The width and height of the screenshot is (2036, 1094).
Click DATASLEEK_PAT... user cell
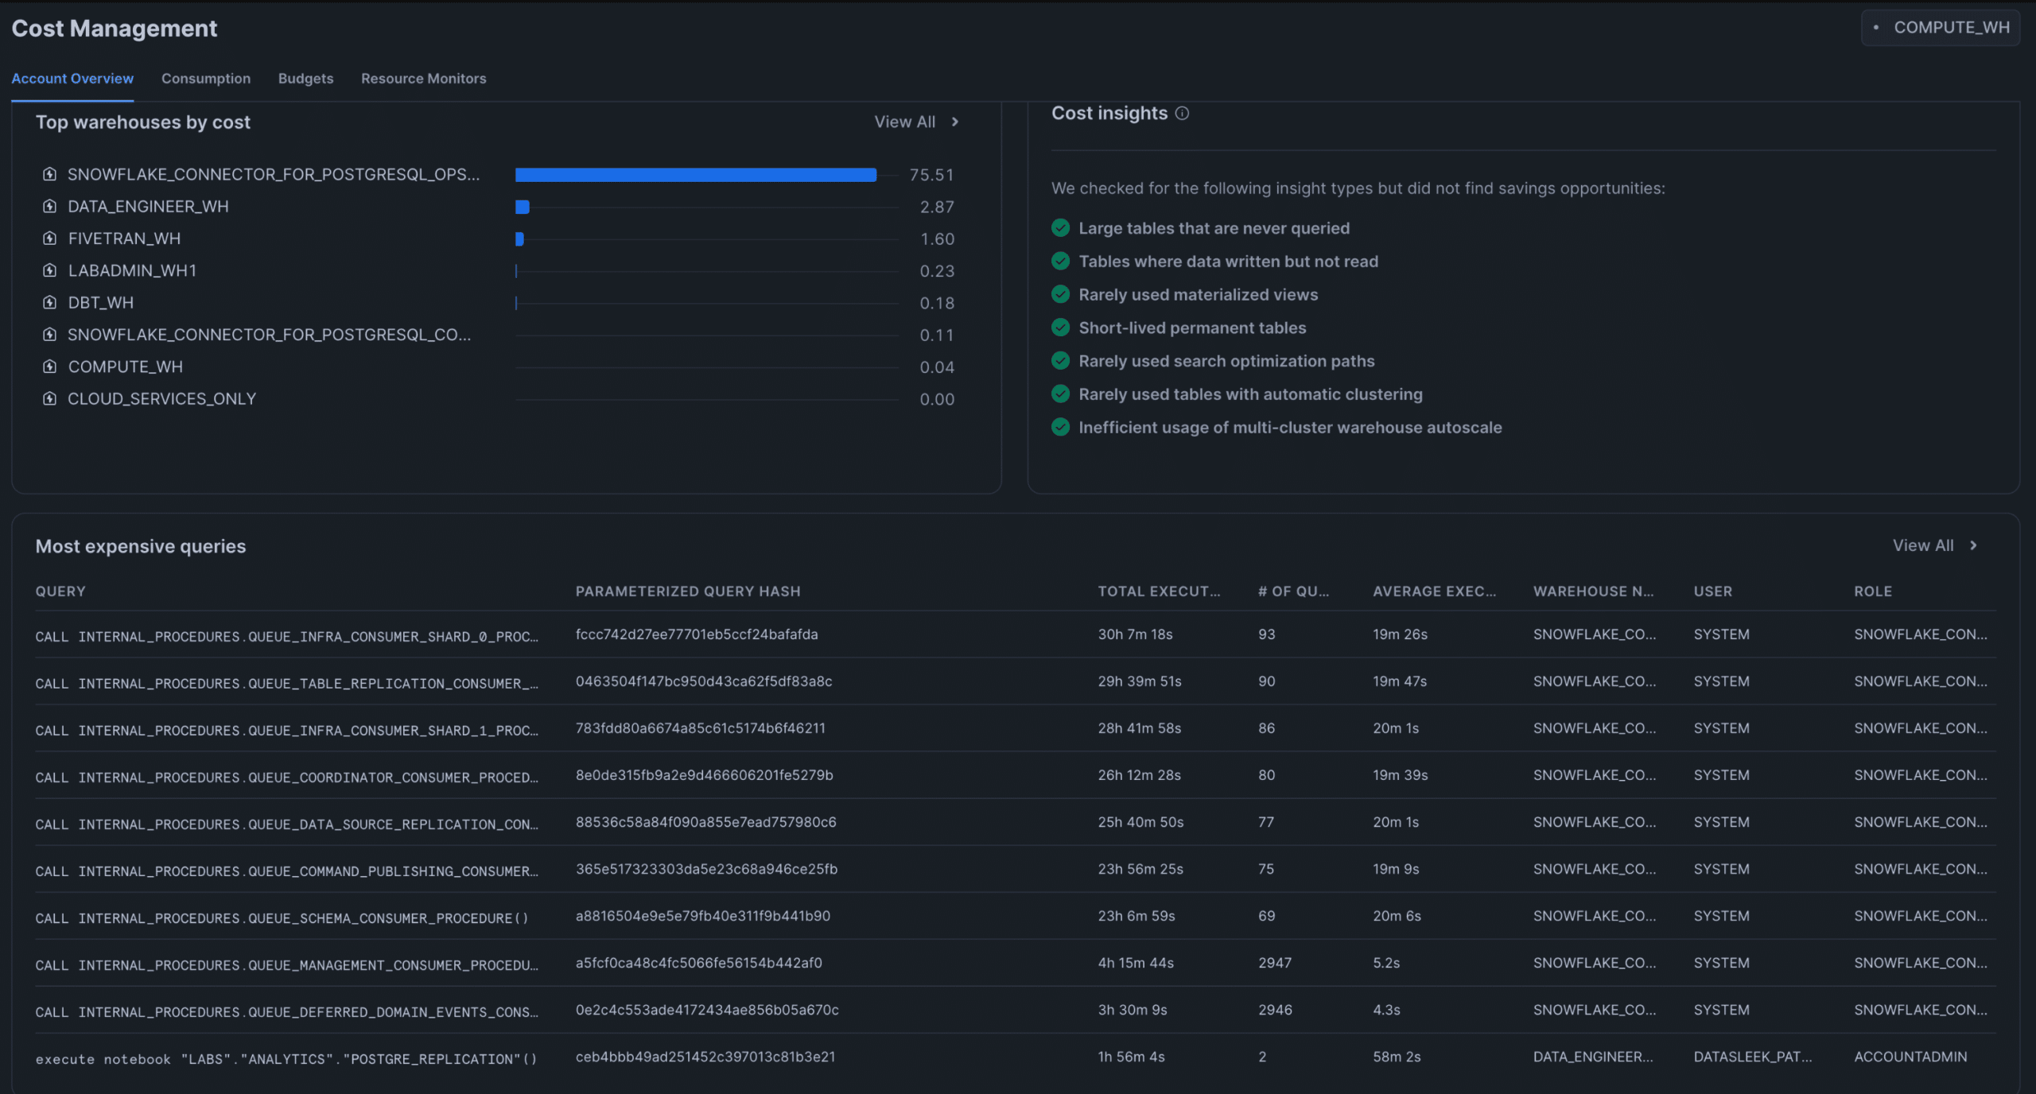tap(1753, 1057)
